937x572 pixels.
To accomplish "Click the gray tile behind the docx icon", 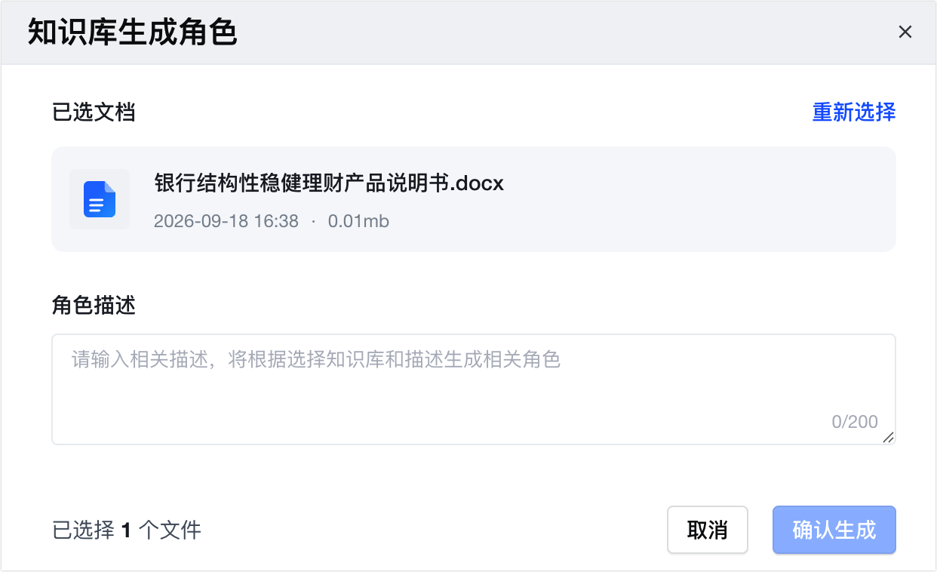I will [100, 199].
